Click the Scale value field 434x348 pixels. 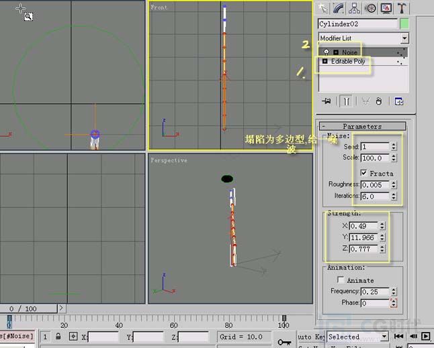pos(375,158)
